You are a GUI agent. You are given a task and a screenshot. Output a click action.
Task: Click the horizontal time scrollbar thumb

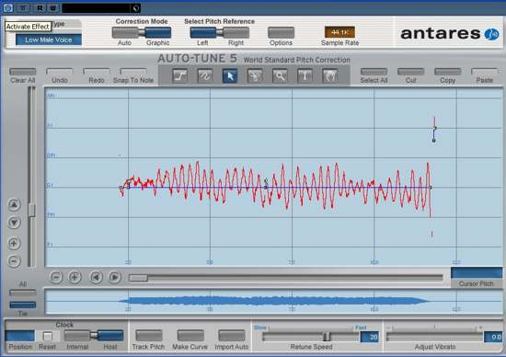(x=138, y=278)
